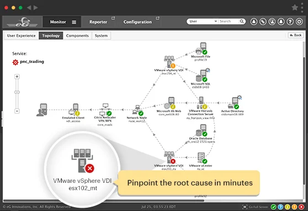Click the enlarged VMware vSphere VDI esx102_mt icon
Image resolution: width=308 pixels, height=211 pixels.
pos(83,161)
